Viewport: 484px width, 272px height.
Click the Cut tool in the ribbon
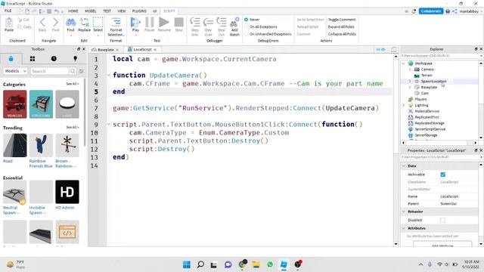pyautogui.click(x=23, y=20)
